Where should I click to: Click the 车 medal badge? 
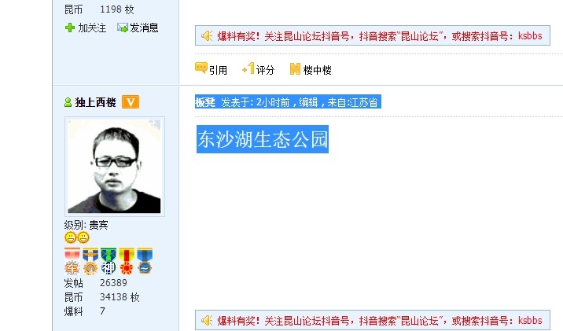[72, 261]
